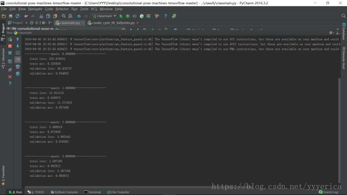The image size is (347, 195).
Task: Open settings via the toolbar wrench icon
Action: [x=157, y=16]
